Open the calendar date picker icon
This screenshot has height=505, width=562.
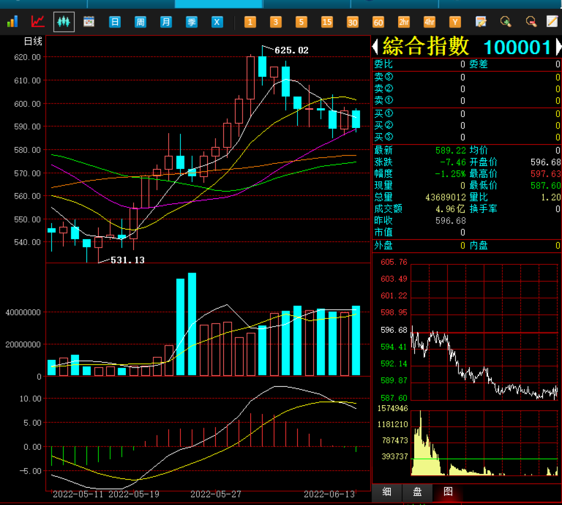click(x=89, y=22)
